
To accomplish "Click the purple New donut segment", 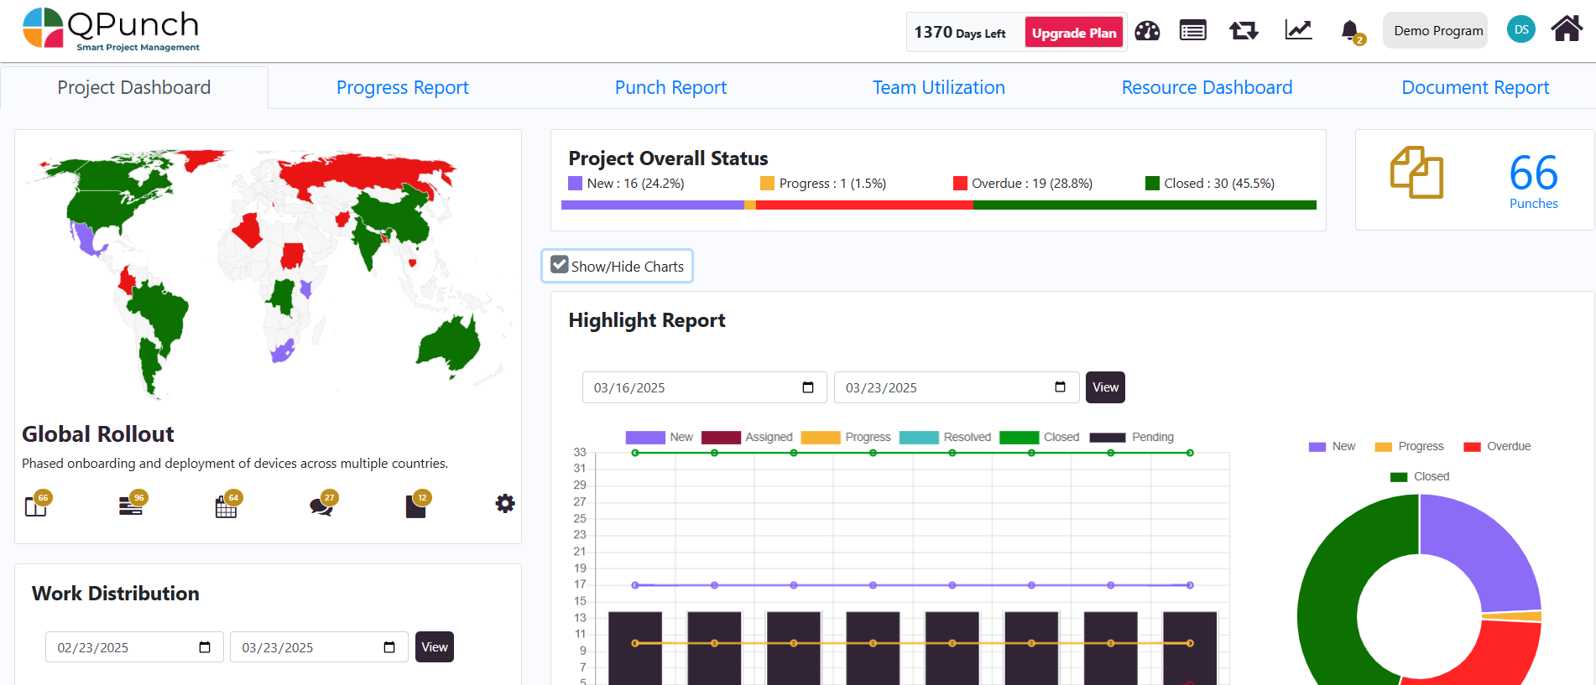I will (1489, 543).
